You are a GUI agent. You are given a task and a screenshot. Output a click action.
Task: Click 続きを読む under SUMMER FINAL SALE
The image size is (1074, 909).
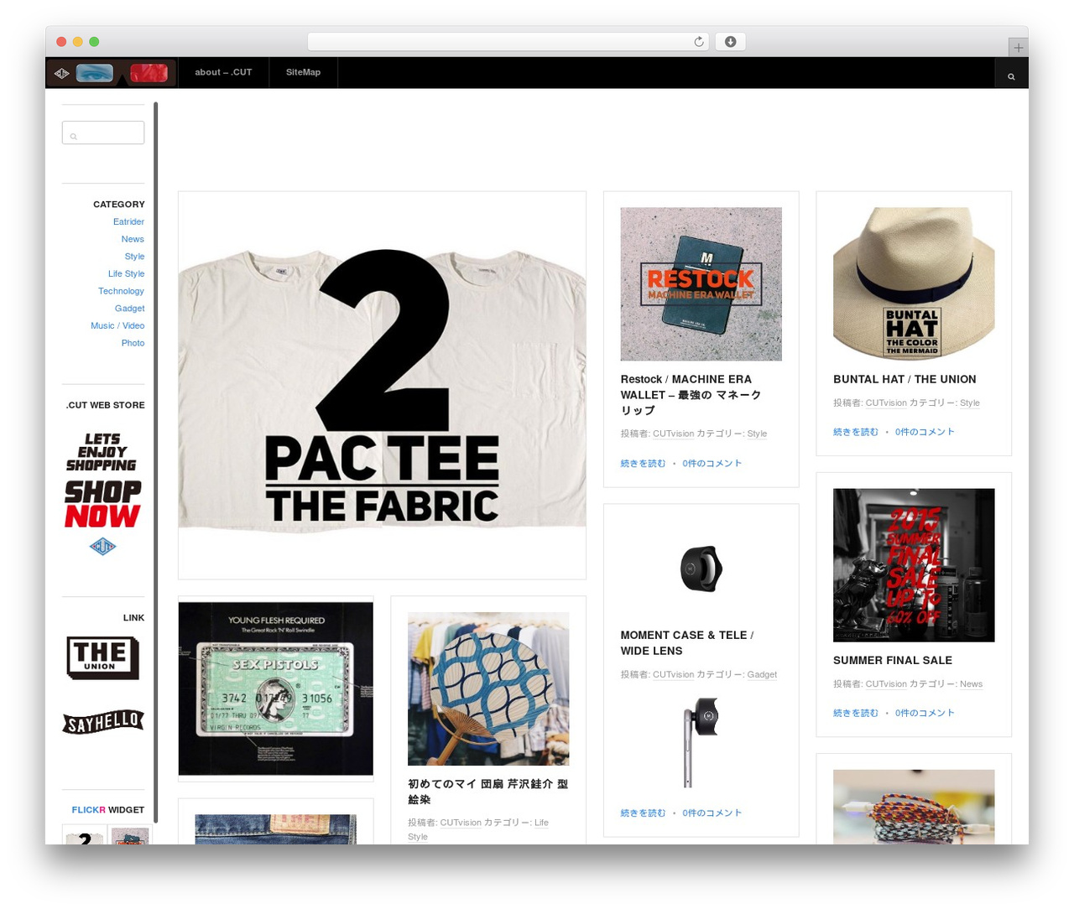[x=856, y=713]
